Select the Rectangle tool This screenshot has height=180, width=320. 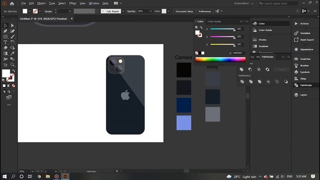click(x=5, y=36)
